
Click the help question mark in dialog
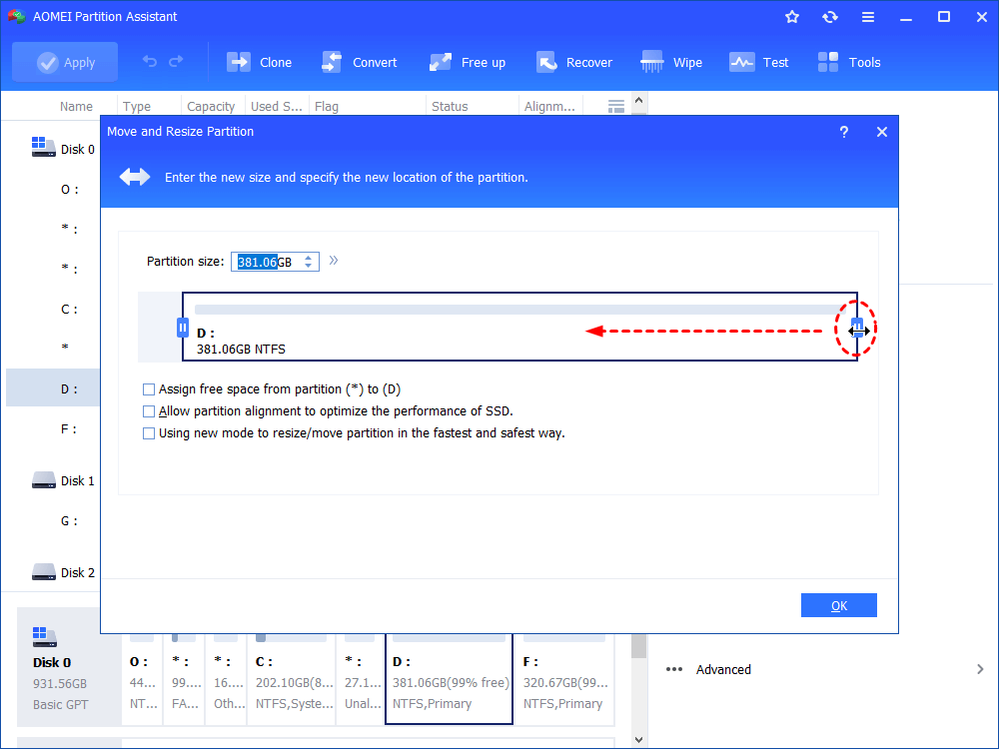[843, 132]
